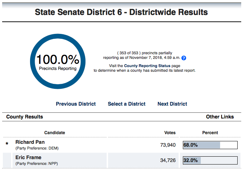Viewport: 243px width, 172px height.
Task: Open the Select a District link
Action: 127,104
